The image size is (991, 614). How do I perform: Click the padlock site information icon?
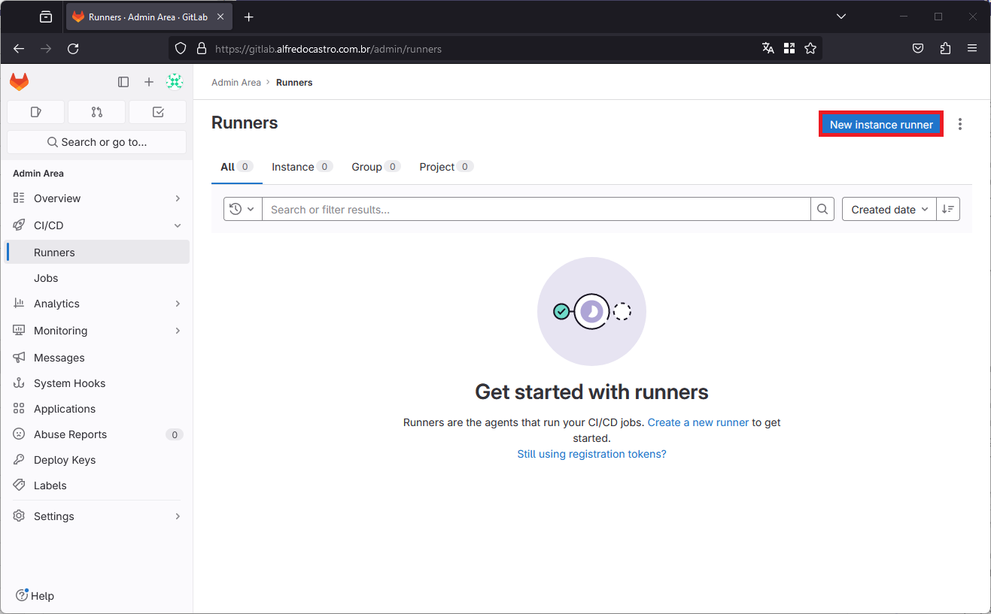[201, 49]
